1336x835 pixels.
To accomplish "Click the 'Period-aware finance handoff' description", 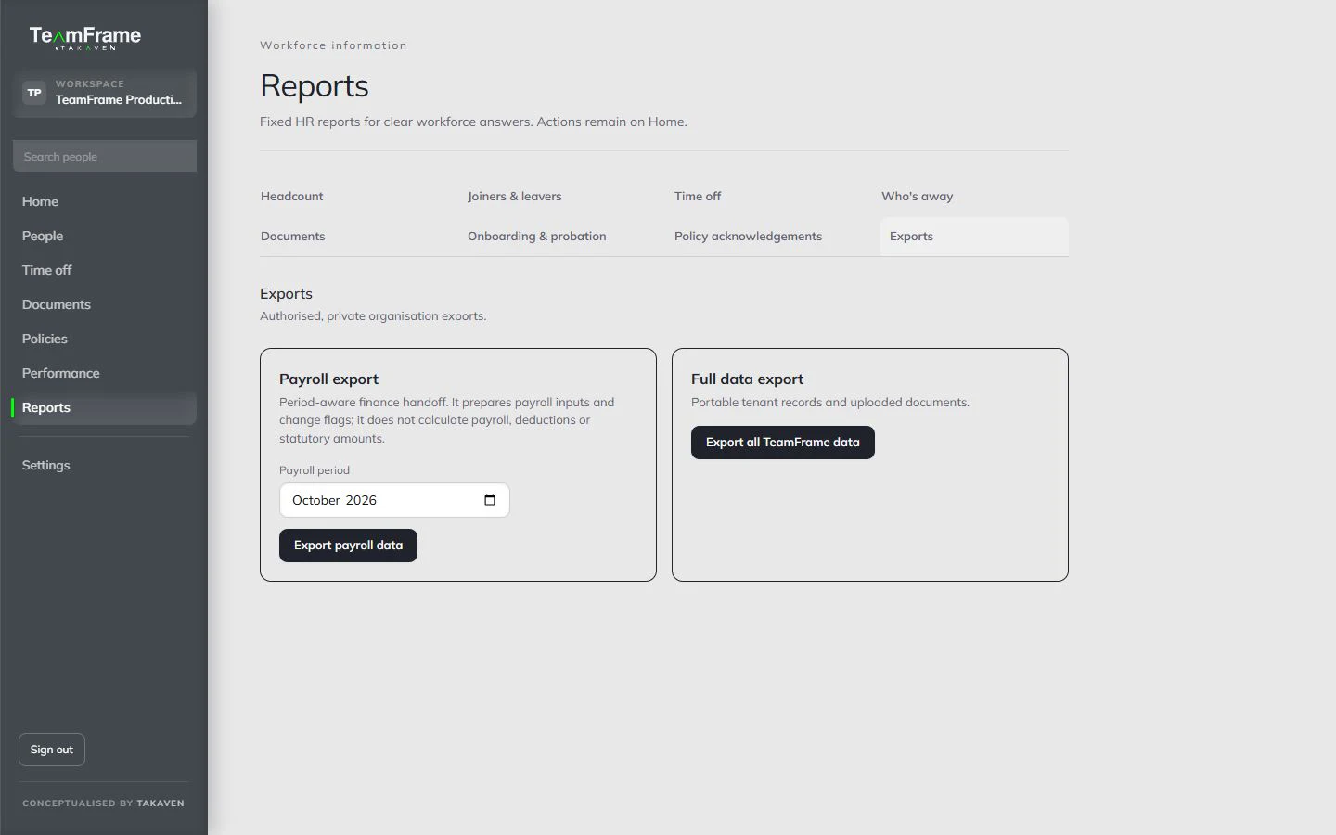I will coord(447,420).
